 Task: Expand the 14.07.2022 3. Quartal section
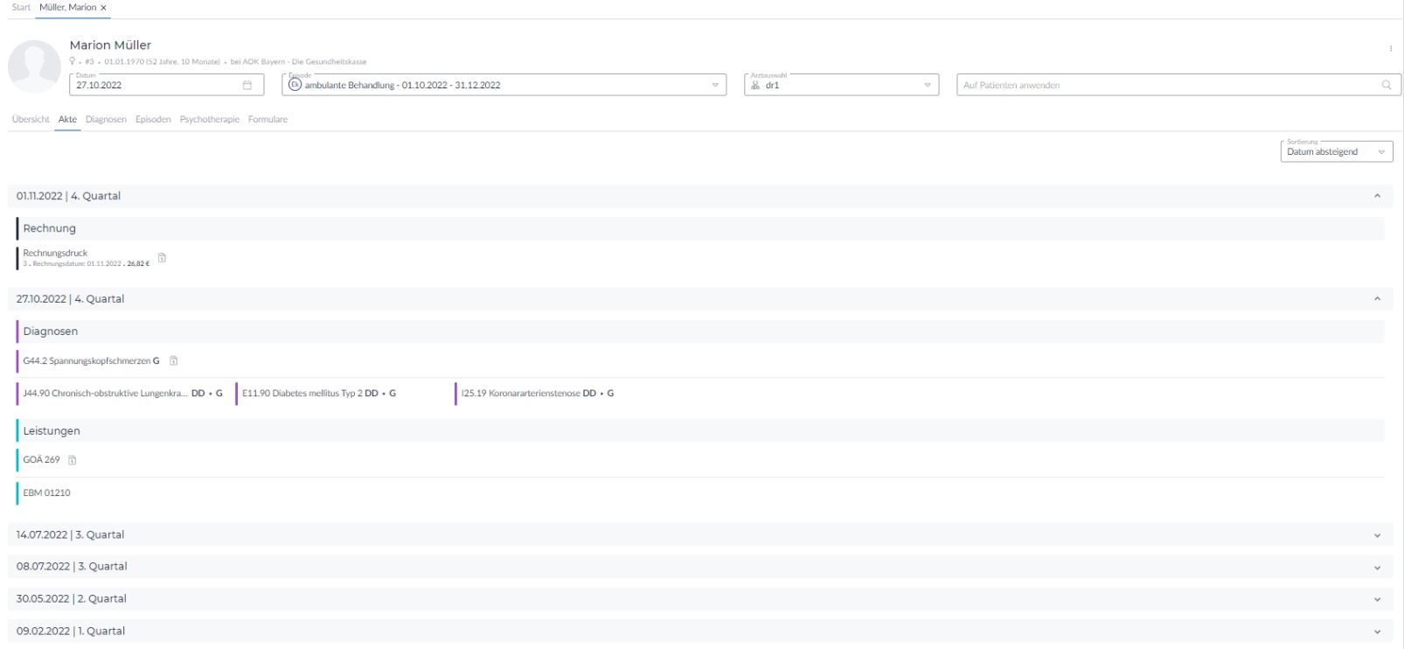click(x=1377, y=535)
